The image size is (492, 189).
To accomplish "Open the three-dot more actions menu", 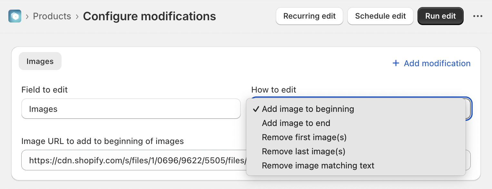I will click(477, 16).
